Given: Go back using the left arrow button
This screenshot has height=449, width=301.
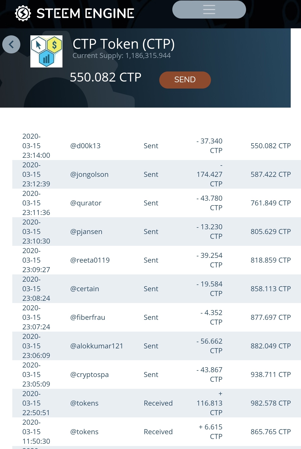Looking at the screenshot, I should 11,44.
